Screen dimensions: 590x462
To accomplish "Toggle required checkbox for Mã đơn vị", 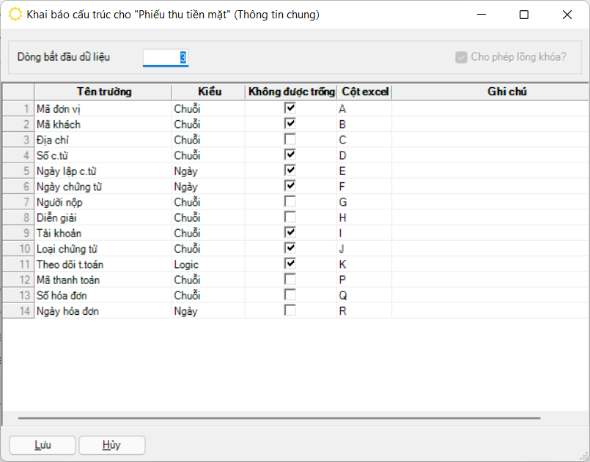I will (x=291, y=108).
